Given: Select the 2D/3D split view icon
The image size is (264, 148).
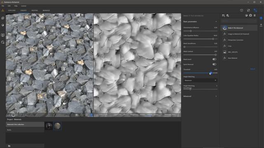Looking at the screenshot, I should coord(248,10).
